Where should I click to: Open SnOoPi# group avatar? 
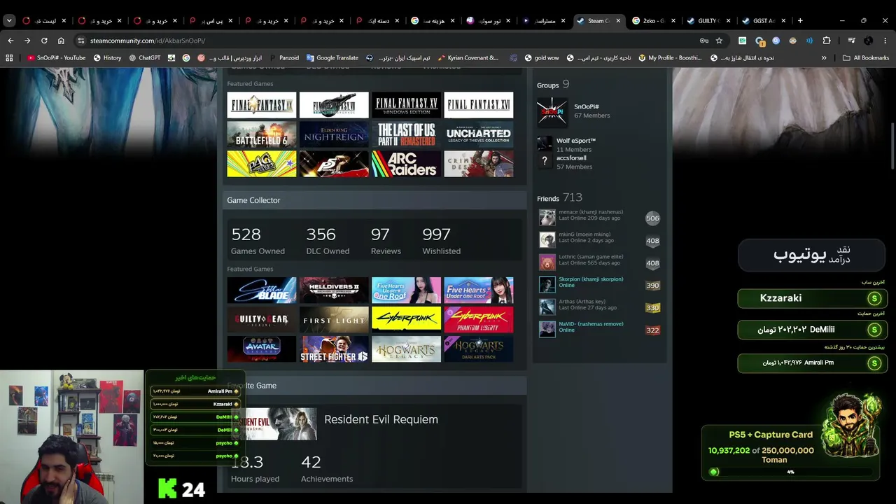552,112
